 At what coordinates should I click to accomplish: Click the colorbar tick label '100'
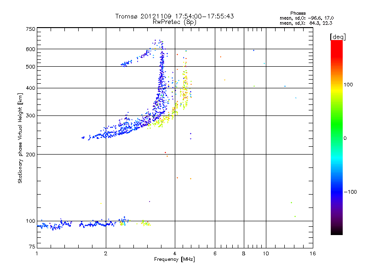348,85
